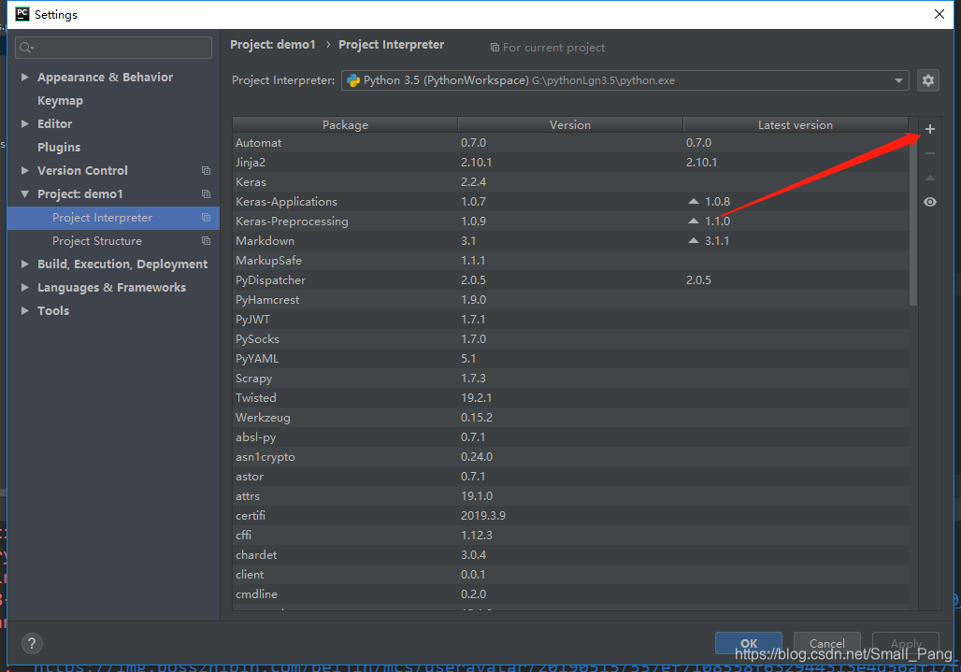Select the certifi package row

[x=570, y=515]
